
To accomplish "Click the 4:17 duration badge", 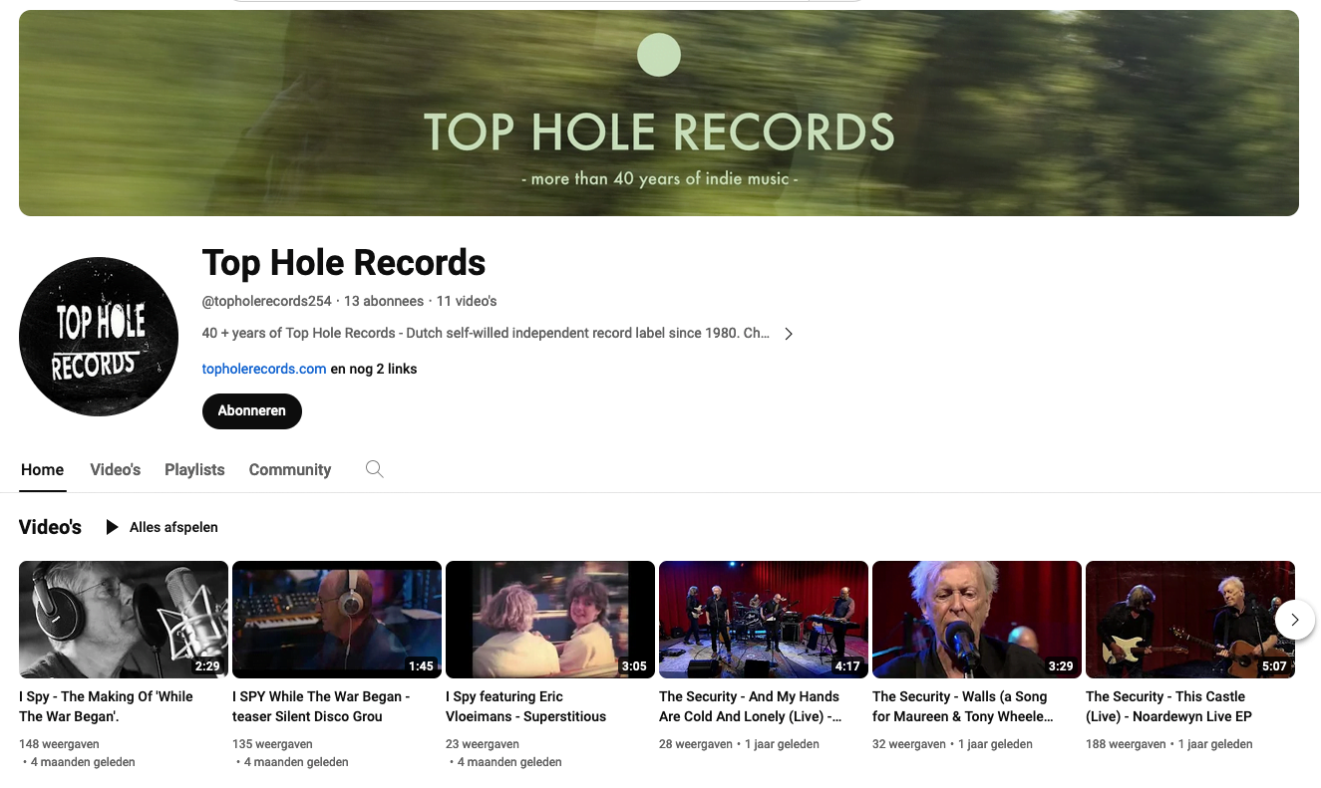I will click(x=847, y=666).
